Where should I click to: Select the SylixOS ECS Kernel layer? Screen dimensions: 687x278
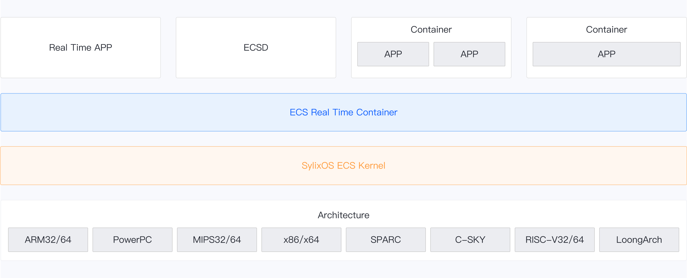pos(343,166)
